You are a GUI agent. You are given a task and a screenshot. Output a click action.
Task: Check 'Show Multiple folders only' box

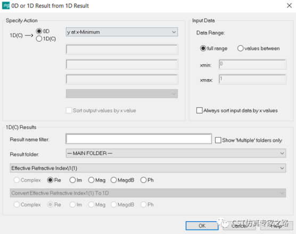click(x=218, y=140)
